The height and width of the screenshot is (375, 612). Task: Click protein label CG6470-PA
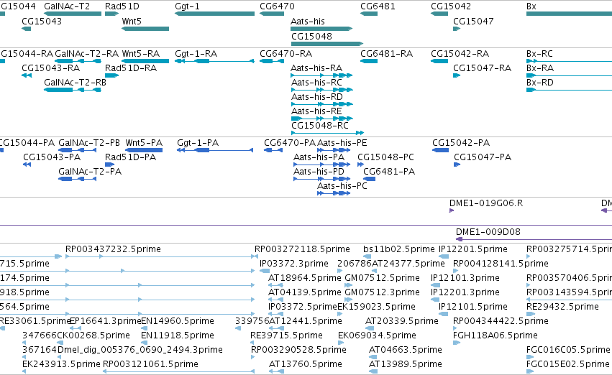[290, 143]
